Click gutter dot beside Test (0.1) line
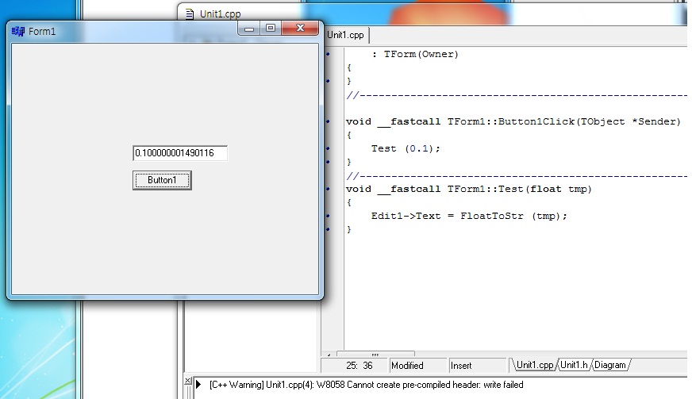 tap(328, 148)
